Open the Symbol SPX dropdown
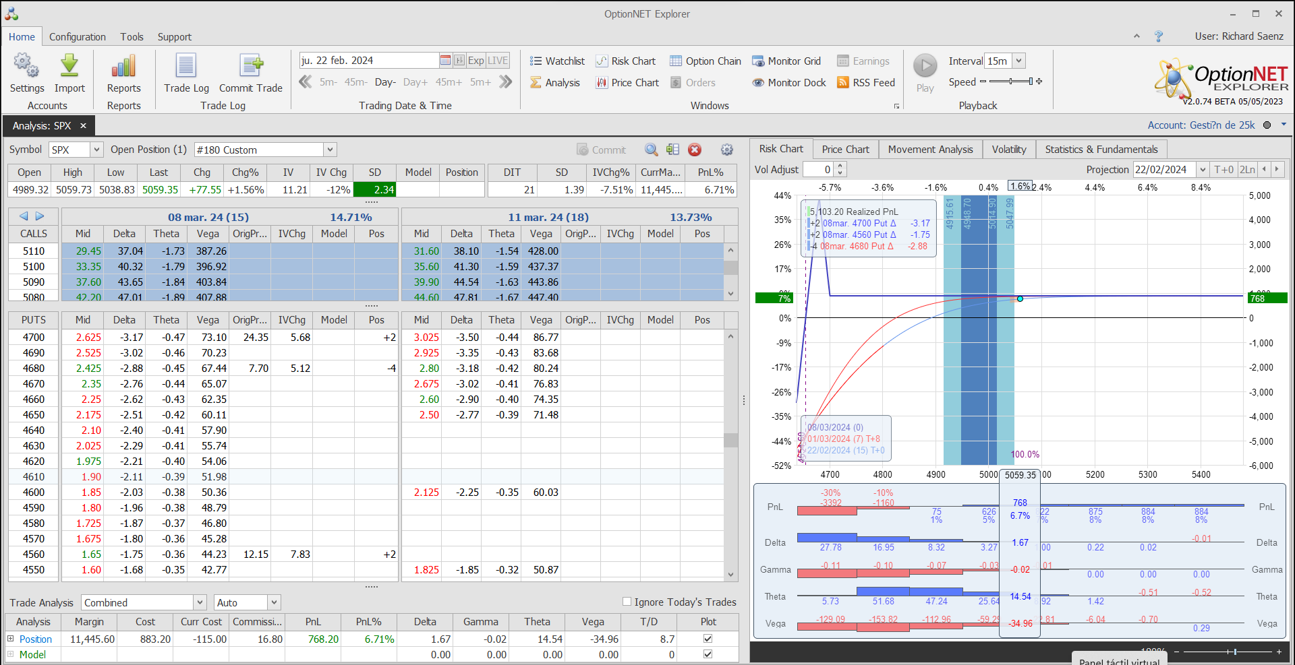The width and height of the screenshot is (1295, 665). pyautogui.click(x=96, y=150)
